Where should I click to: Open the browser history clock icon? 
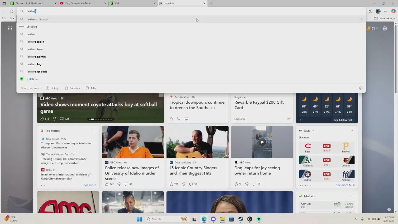pyautogui.click(x=371, y=11)
